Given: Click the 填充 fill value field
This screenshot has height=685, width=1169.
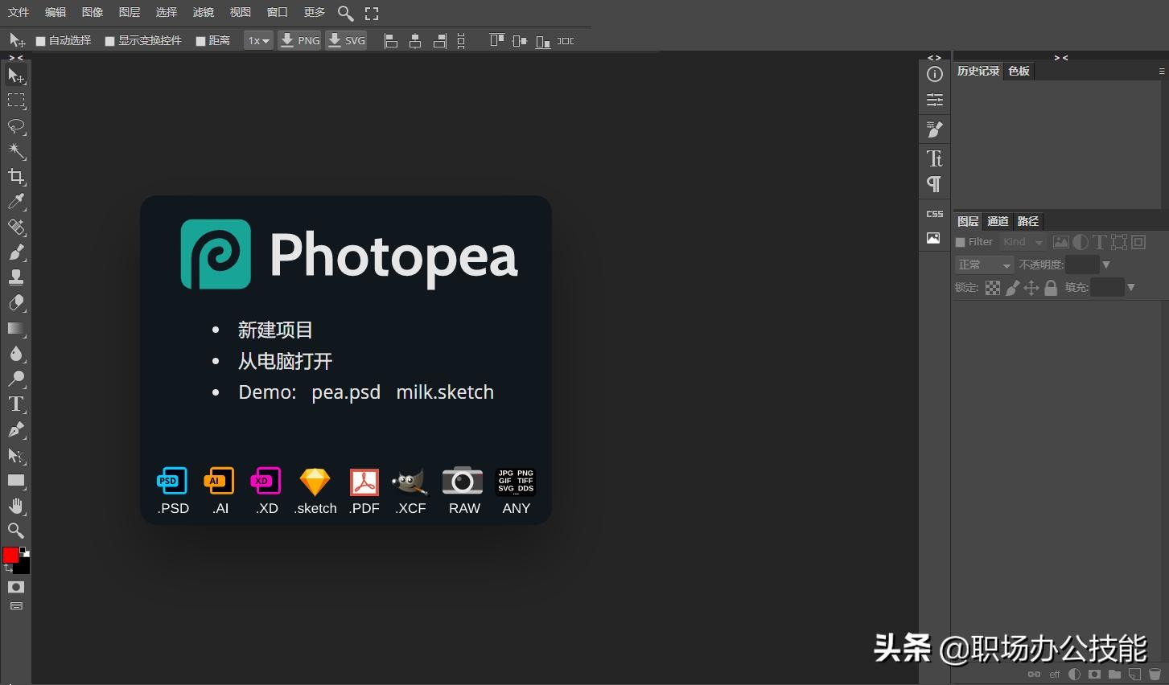Looking at the screenshot, I should [1107, 288].
